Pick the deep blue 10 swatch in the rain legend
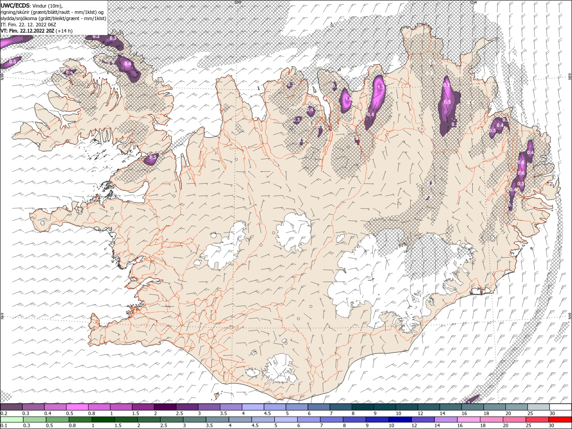Screen dimensions: 572x429 [400, 420]
